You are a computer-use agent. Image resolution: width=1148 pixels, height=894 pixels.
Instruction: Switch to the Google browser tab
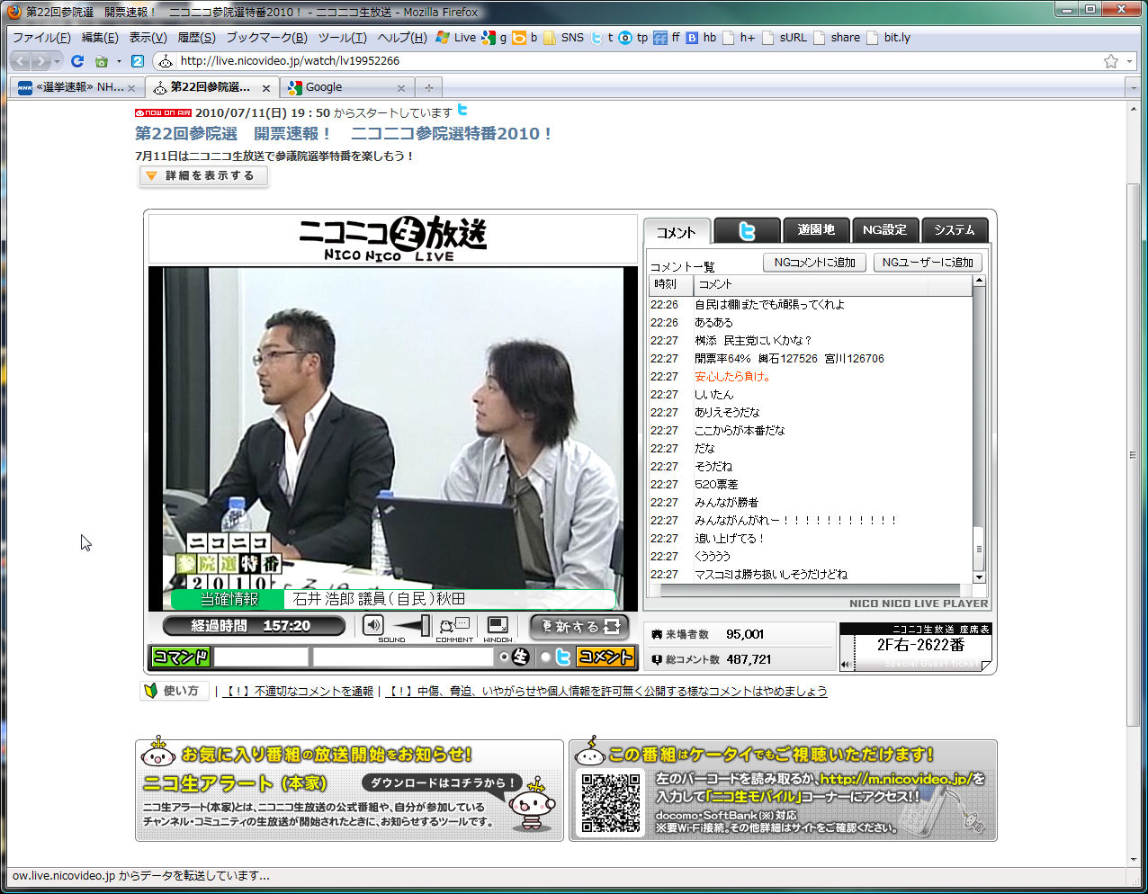pyautogui.click(x=345, y=87)
